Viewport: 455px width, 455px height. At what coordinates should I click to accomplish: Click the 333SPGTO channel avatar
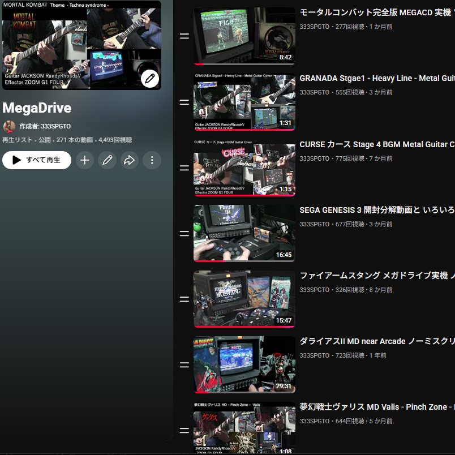[10, 126]
